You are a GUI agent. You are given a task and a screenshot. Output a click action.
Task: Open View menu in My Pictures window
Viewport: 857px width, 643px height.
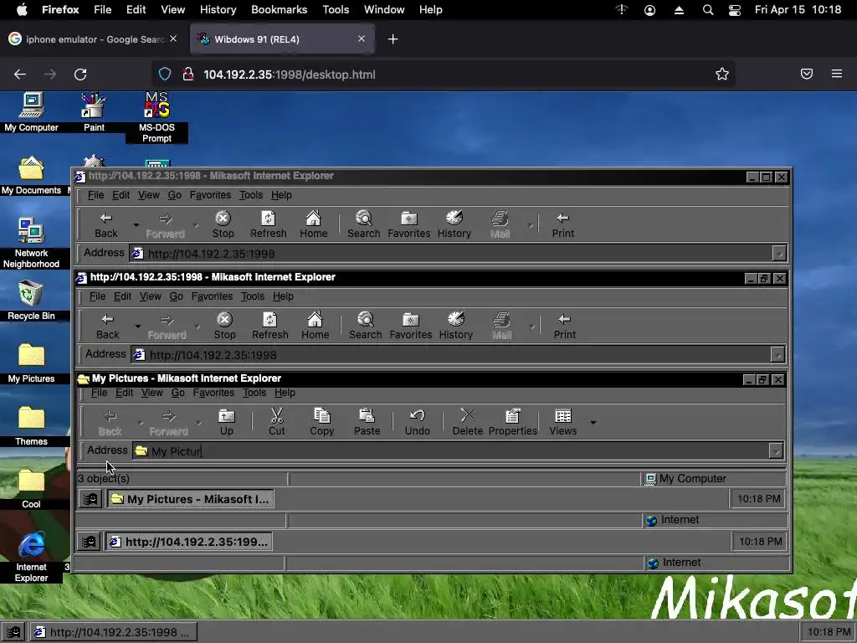pos(152,393)
